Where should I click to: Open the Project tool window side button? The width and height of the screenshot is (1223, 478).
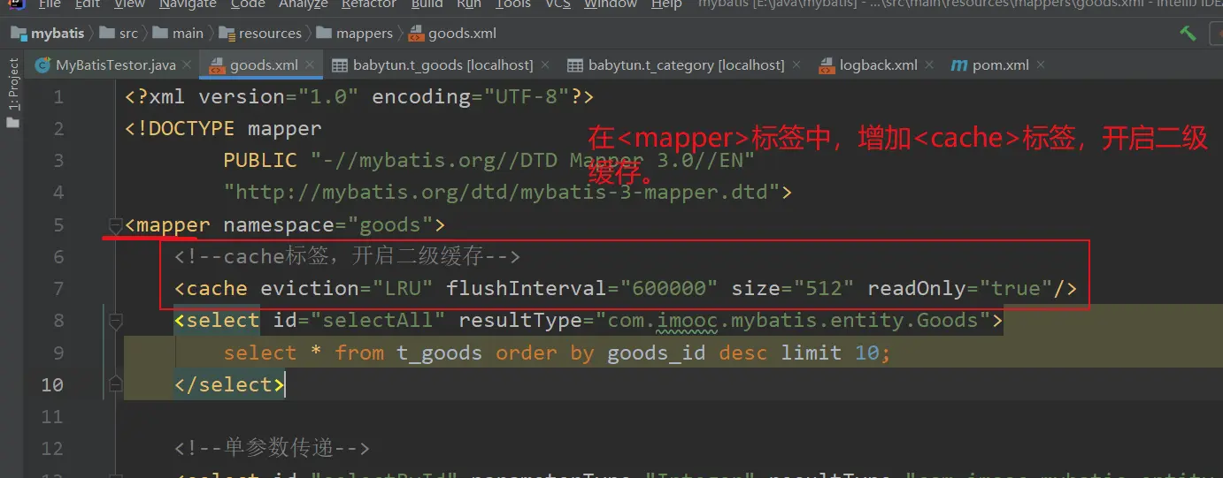[x=12, y=93]
